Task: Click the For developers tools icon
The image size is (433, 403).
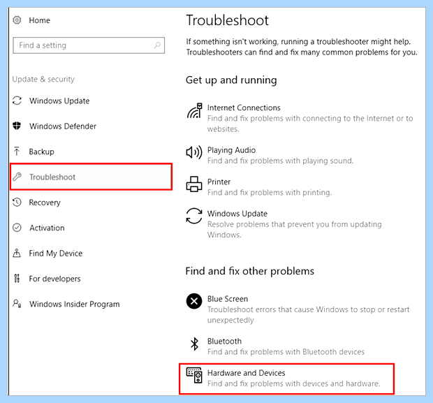Action: 17,279
